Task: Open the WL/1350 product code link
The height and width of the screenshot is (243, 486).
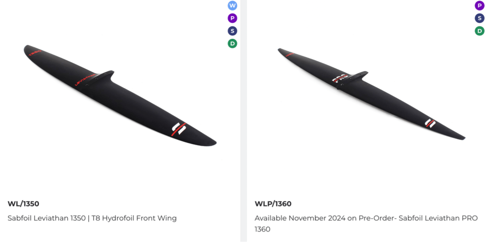Action: [23, 204]
